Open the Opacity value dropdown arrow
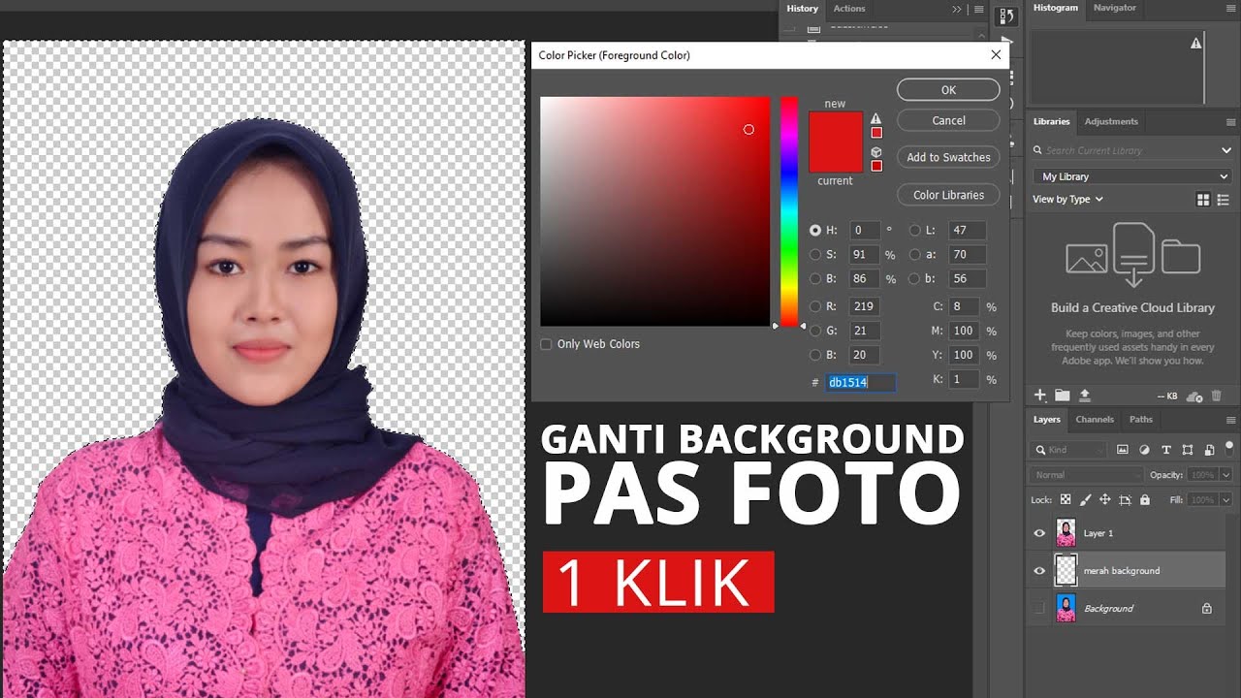 tap(1225, 475)
